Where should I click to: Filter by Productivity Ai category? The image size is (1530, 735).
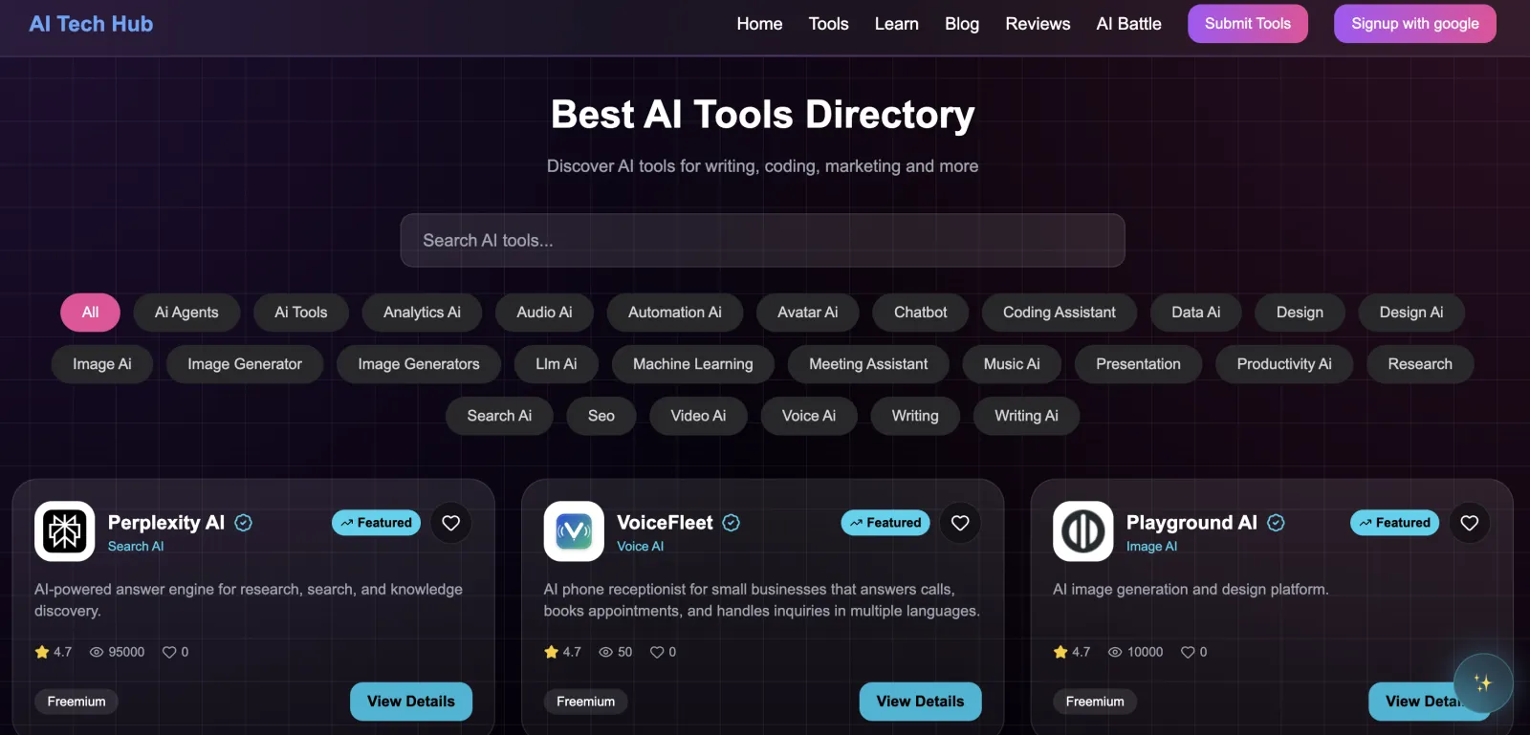click(x=1284, y=364)
